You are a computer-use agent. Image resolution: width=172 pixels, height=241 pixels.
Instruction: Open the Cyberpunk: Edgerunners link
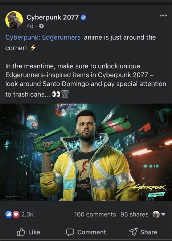43,37
